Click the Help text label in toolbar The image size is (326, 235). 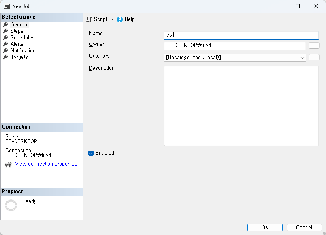coord(130,19)
